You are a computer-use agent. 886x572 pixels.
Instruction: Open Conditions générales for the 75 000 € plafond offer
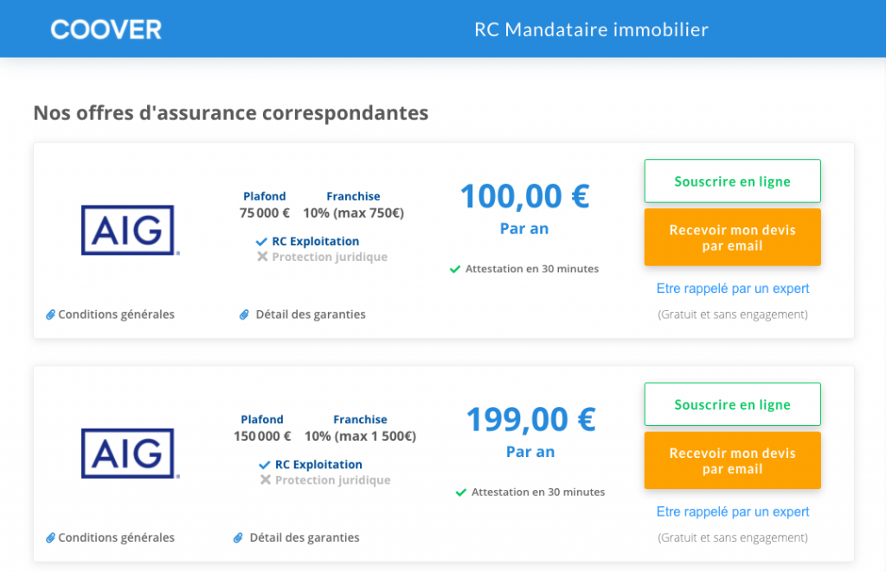(116, 315)
